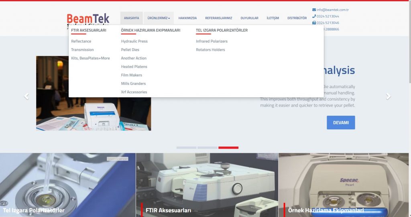Go to previous slide arrow

click(26, 96)
